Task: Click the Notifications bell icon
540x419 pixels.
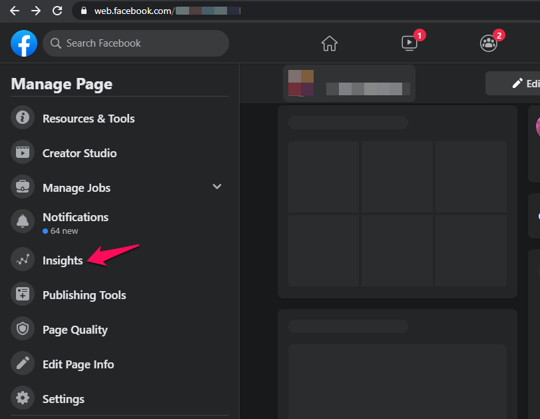Action: click(x=23, y=222)
